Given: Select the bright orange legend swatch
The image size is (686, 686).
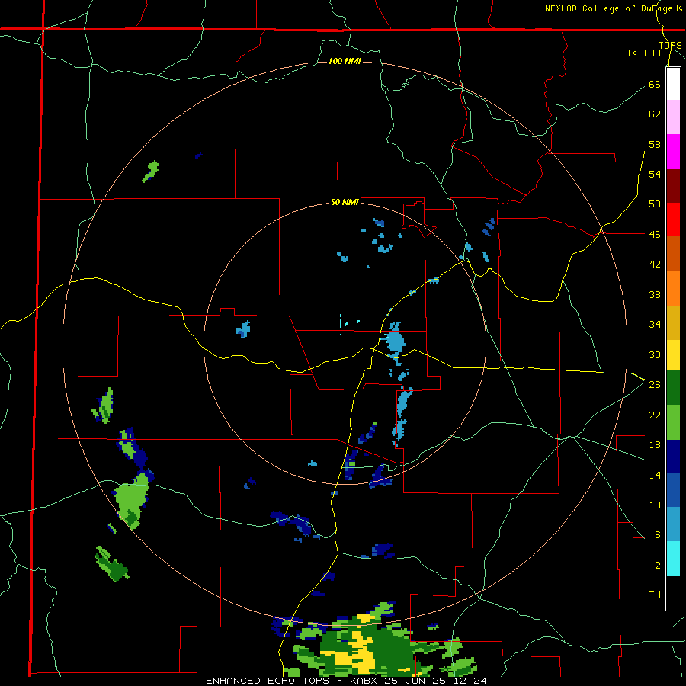Looking at the screenshot, I should 673,288.
